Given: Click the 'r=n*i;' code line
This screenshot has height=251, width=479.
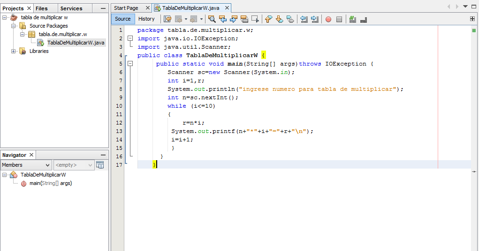Looking at the screenshot, I should coord(193,123).
